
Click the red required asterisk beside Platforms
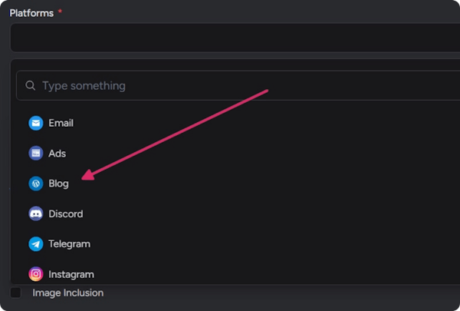click(60, 12)
